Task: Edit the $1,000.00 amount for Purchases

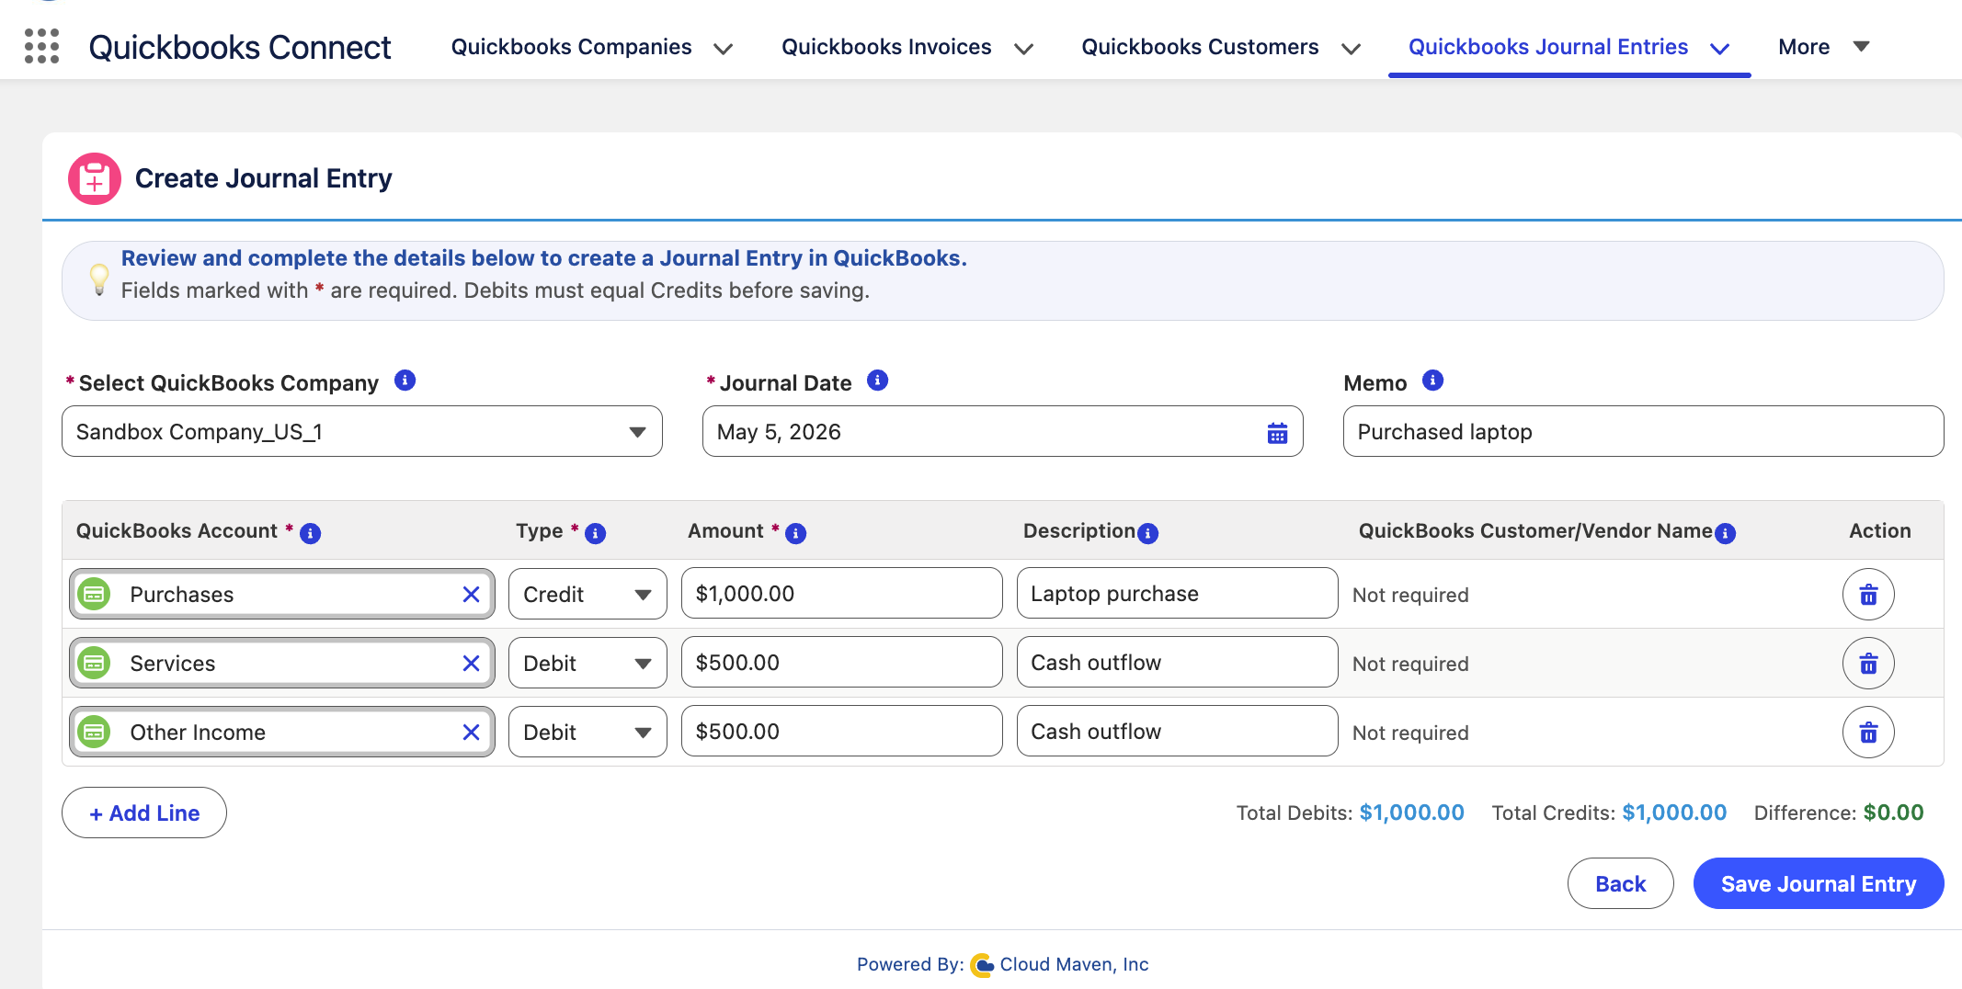Action: 842,594
